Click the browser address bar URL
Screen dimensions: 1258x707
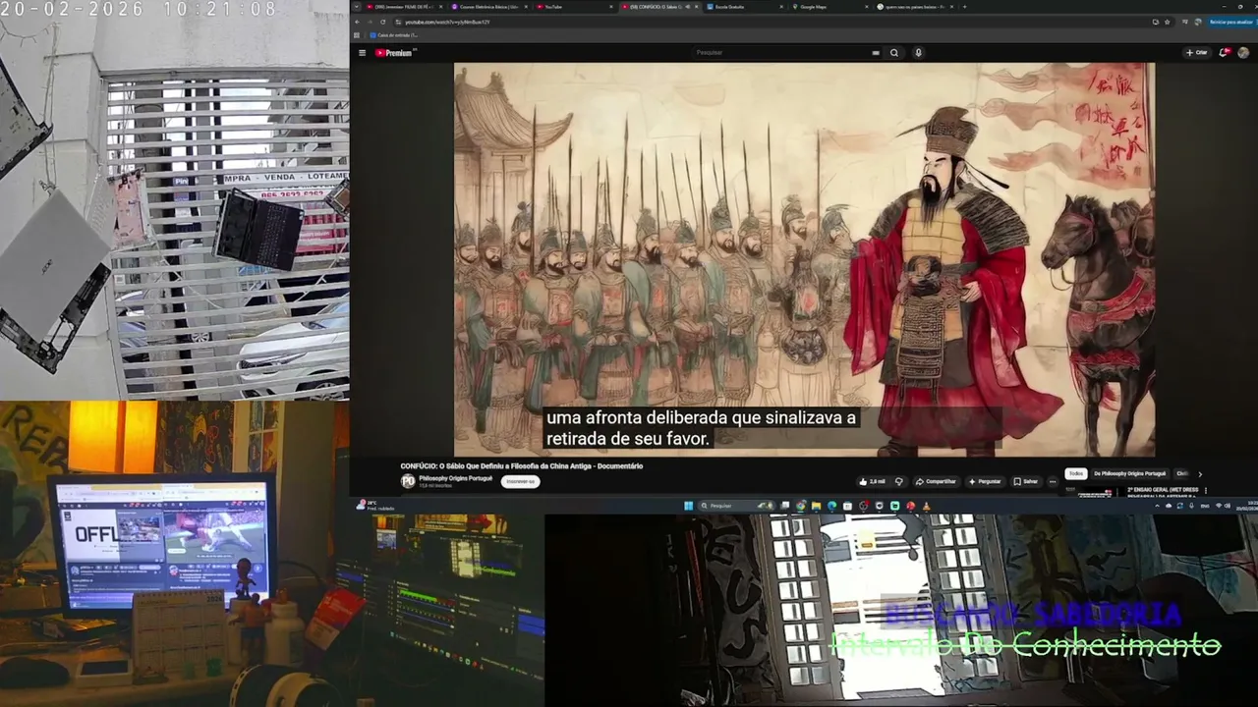[x=447, y=22]
